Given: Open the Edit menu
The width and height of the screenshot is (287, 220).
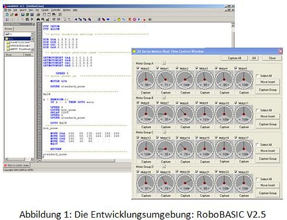Looking at the screenshot, I should (x=15, y=10).
